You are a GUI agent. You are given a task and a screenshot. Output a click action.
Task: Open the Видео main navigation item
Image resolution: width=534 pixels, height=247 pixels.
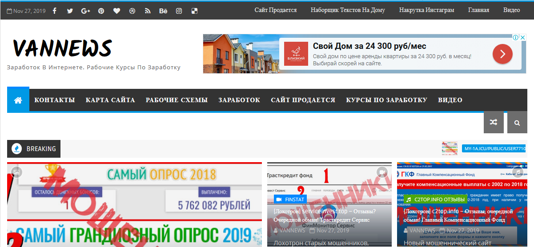[450, 100]
